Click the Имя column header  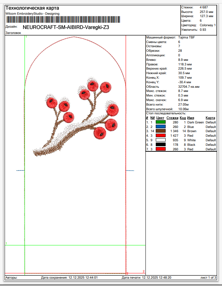(190, 118)
